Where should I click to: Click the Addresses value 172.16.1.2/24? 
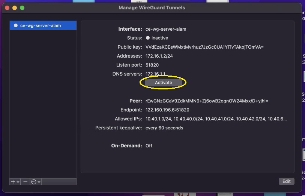click(x=159, y=56)
